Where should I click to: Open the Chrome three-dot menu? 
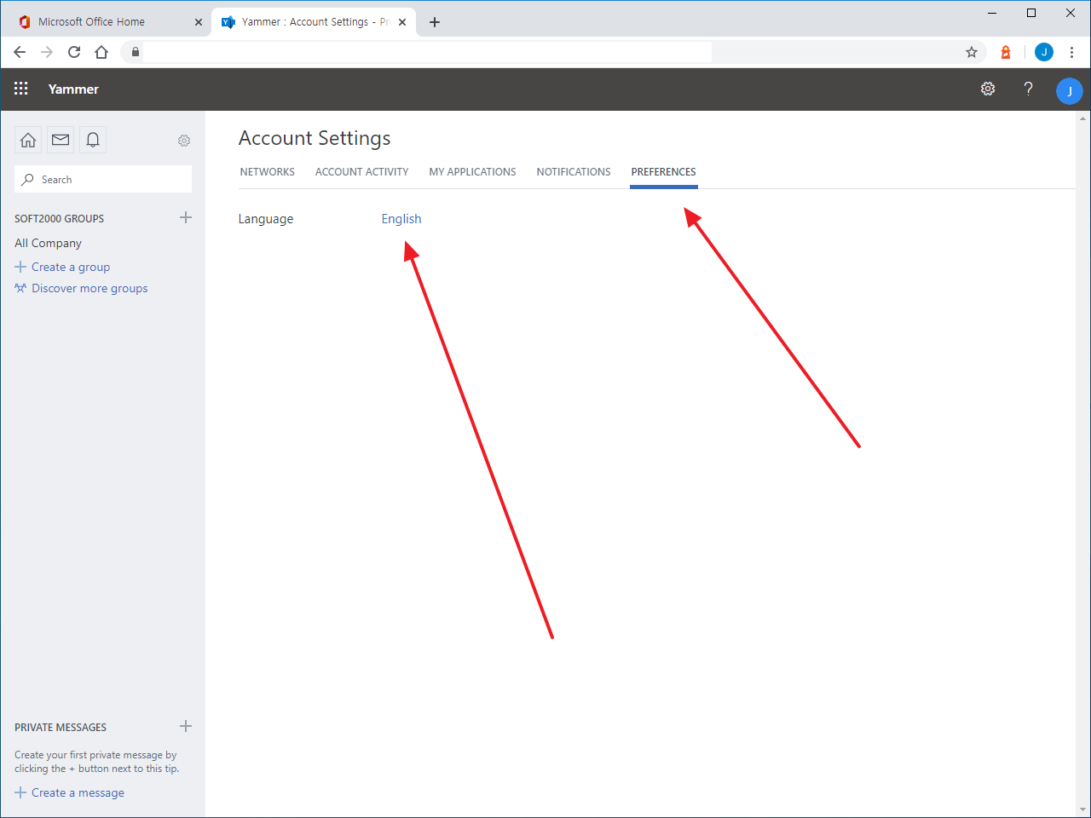point(1072,52)
